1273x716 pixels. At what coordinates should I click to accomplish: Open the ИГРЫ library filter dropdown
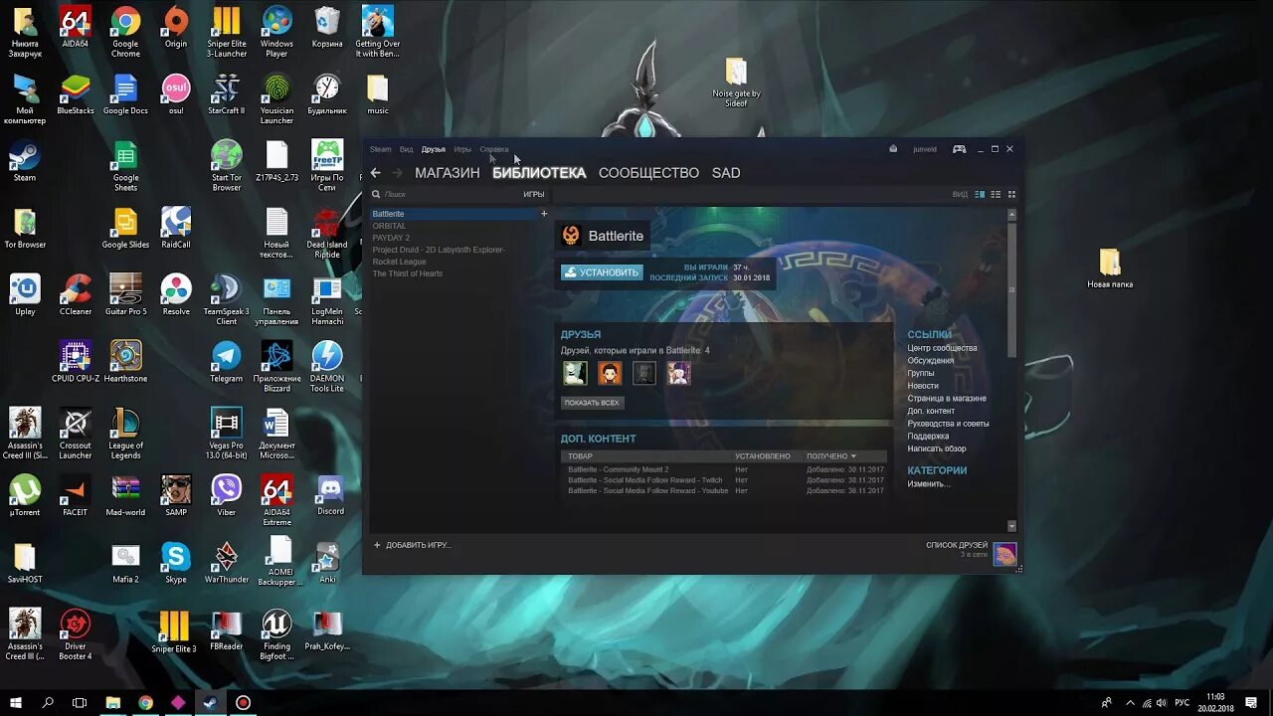coord(533,195)
